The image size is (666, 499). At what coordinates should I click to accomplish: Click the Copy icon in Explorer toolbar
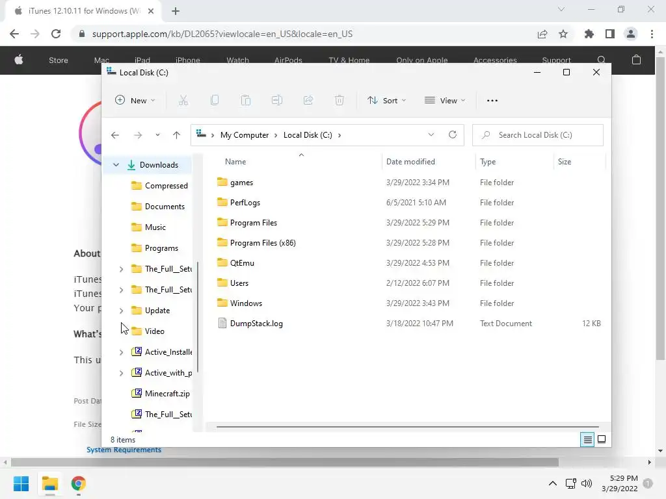pos(215,101)
